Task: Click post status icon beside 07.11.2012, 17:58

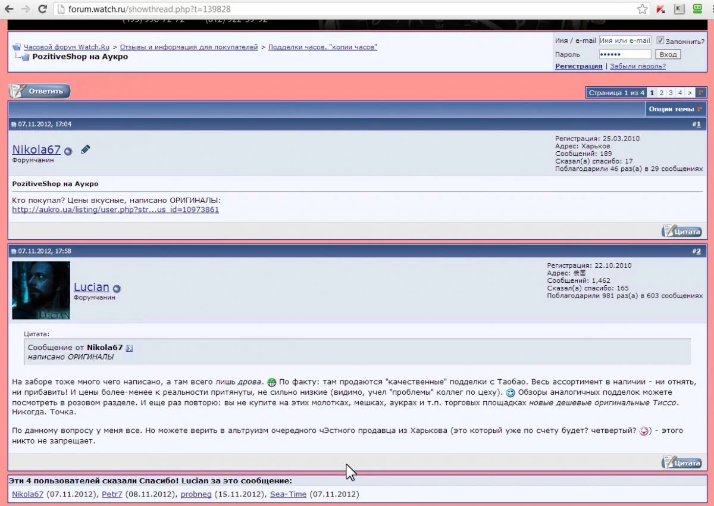Action: (14, 252)
